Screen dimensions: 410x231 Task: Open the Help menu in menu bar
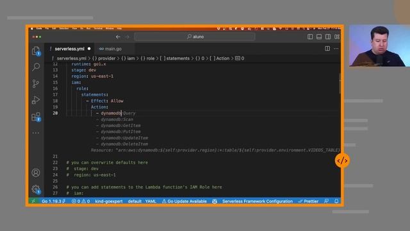(x=119, y=28)
